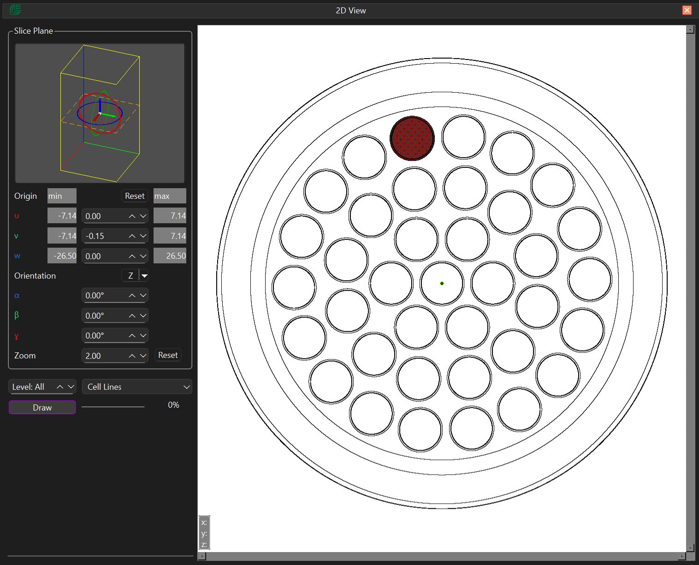
Task: Click the Orientation Z button
Action: (130, 276)
